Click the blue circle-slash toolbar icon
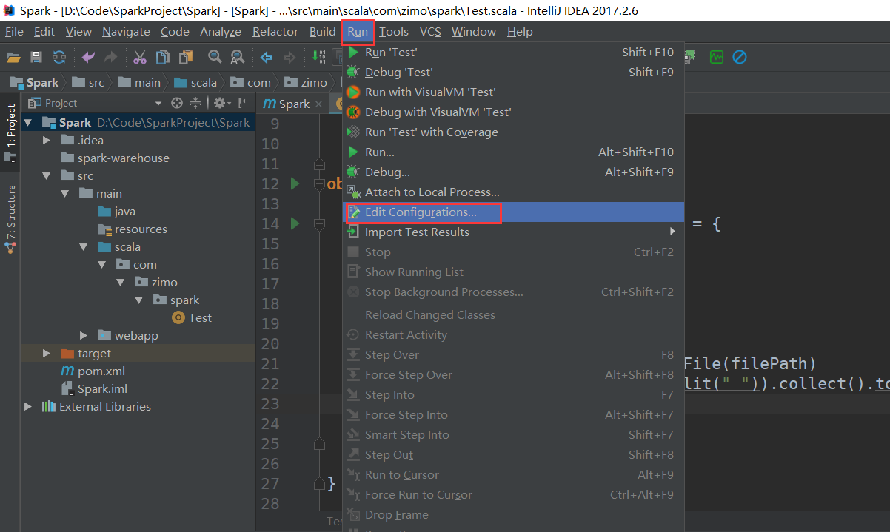Screen dimensions: 890x532 739,57
